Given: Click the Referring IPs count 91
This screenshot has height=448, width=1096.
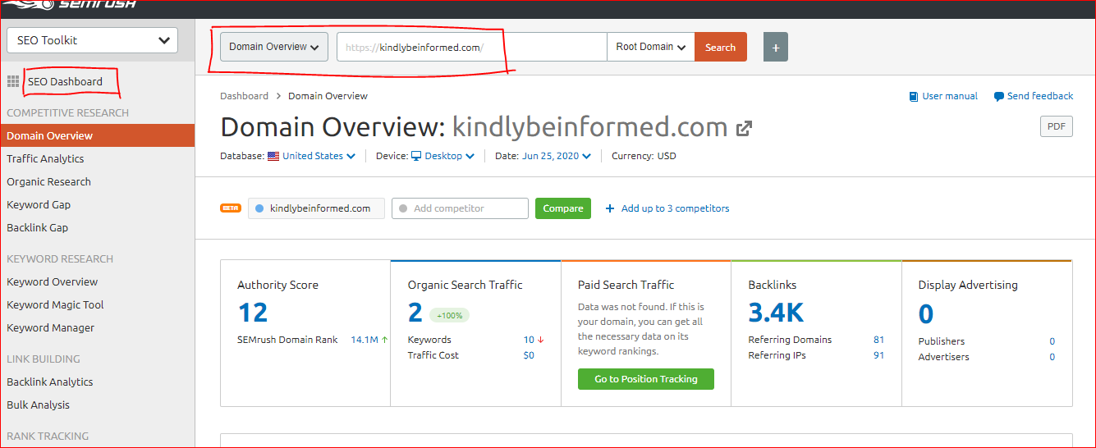Looking at the screenshot, I should 878,355.
